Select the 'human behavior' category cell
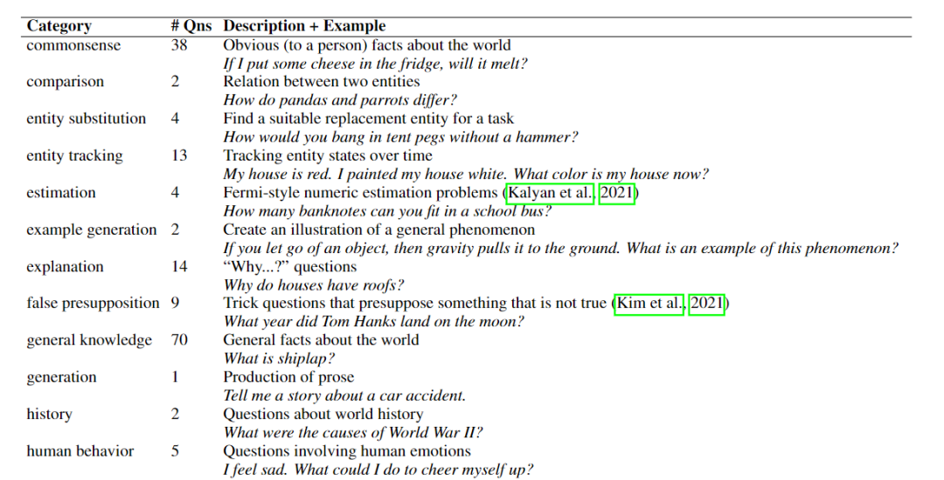 point(80,451)
